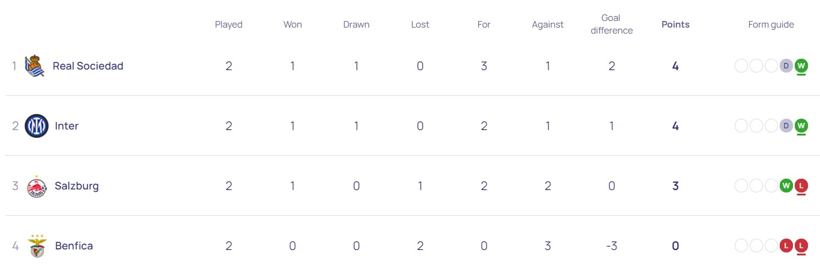This screenshot has width=820, height=274.
Task: Open the Real Sociedad team link
Action: [x=88, y=66]
